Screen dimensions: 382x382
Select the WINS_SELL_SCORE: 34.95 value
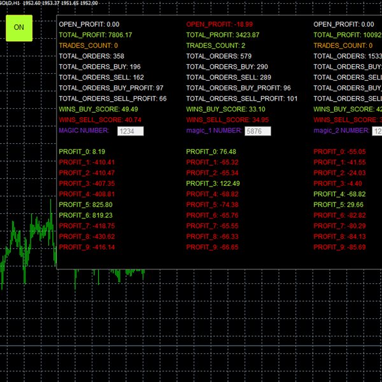227,120
